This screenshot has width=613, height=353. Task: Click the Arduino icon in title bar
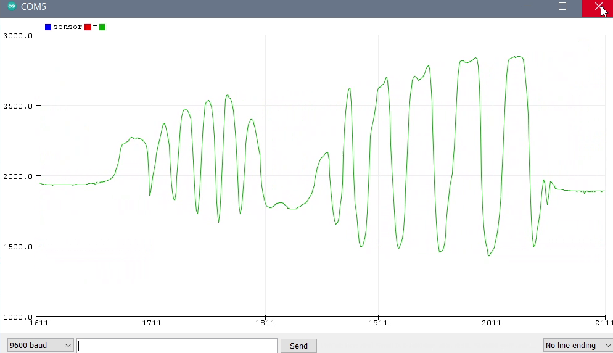pyautogui.click(x=12, y=6)
